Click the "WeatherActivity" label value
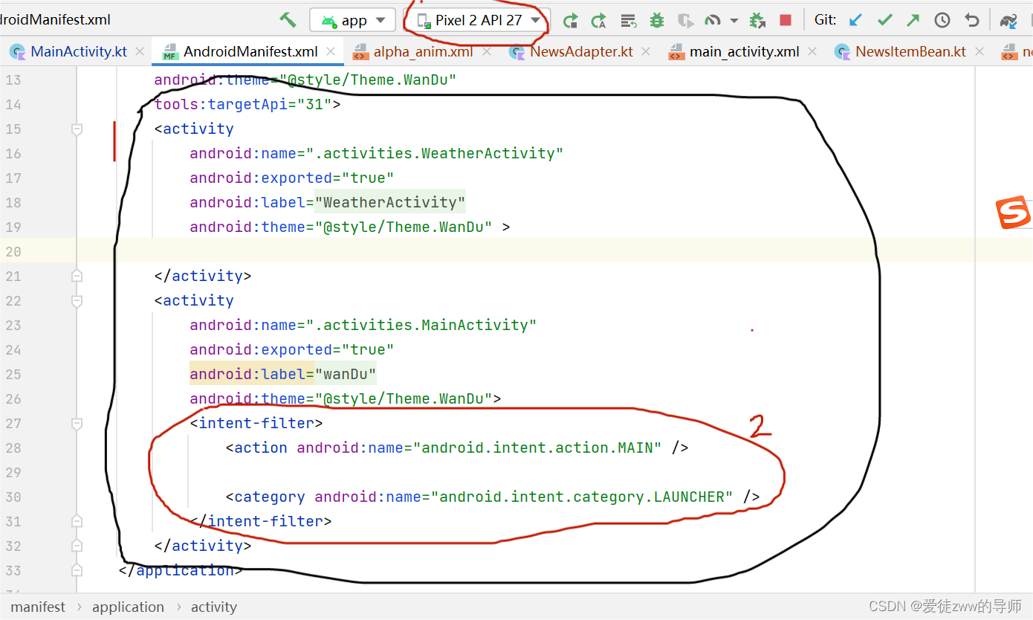1033x620 pixels. click(x=390, y=202)
